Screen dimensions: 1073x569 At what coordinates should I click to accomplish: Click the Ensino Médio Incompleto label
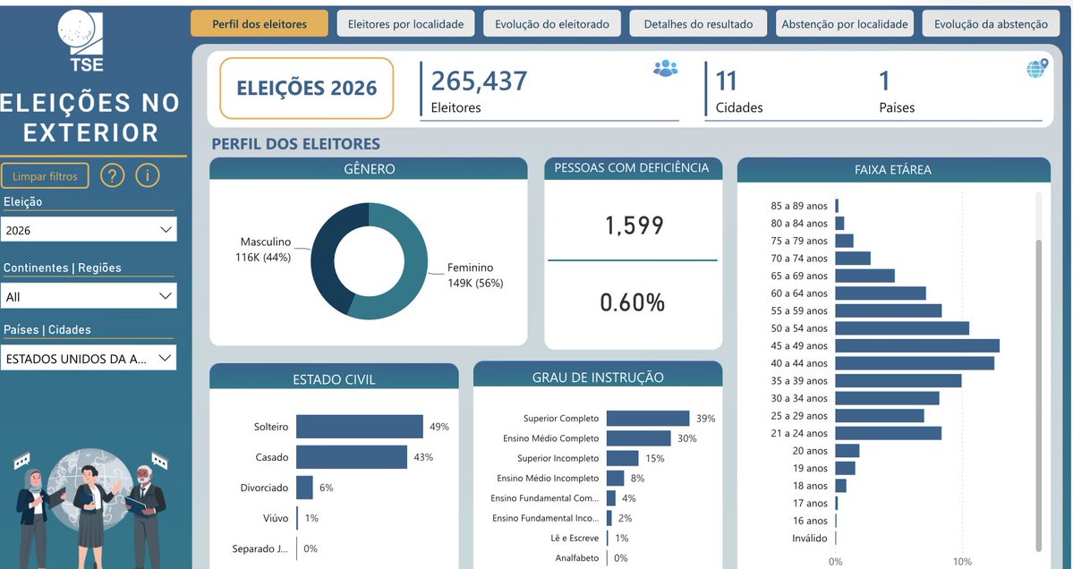[548, 478]
